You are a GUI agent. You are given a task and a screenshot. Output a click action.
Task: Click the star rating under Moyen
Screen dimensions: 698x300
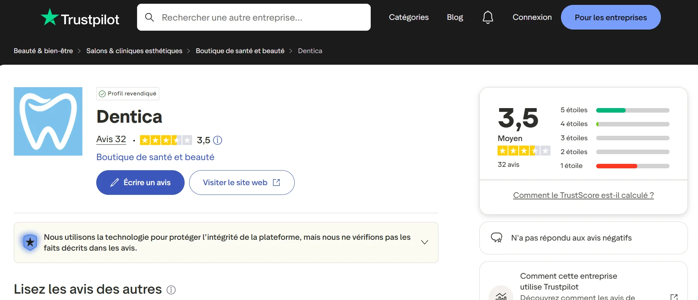coord(524,151)
